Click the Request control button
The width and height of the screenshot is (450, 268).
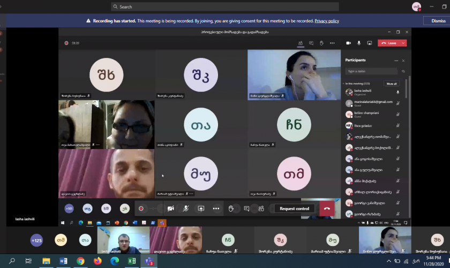coord(295,209)
